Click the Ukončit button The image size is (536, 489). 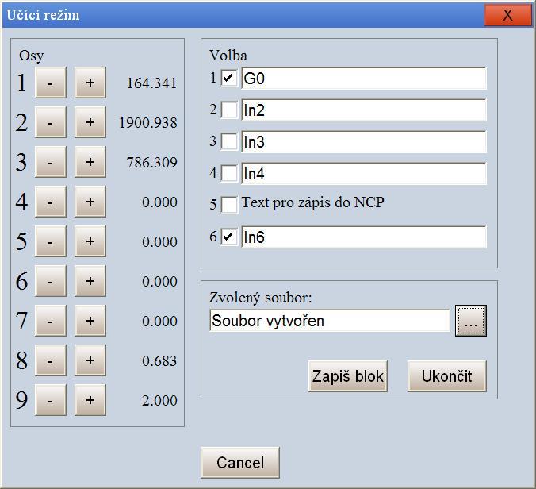[446, 376]
